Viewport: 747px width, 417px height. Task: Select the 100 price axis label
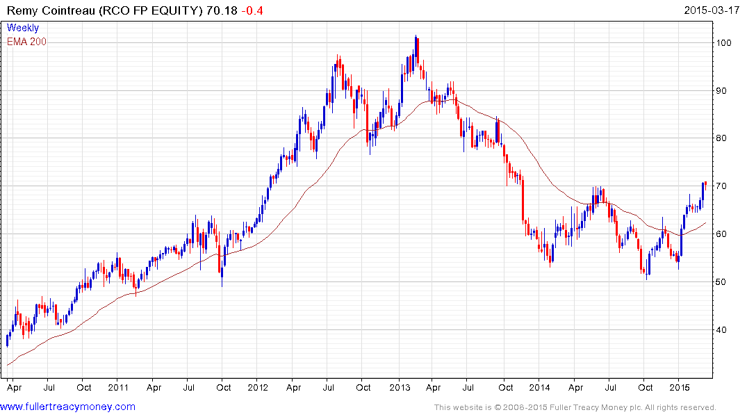coord(723,42)
